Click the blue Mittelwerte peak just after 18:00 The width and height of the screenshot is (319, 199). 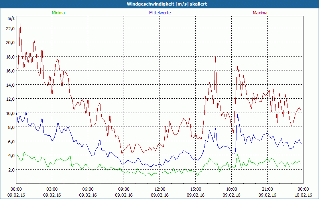point(238,115)
